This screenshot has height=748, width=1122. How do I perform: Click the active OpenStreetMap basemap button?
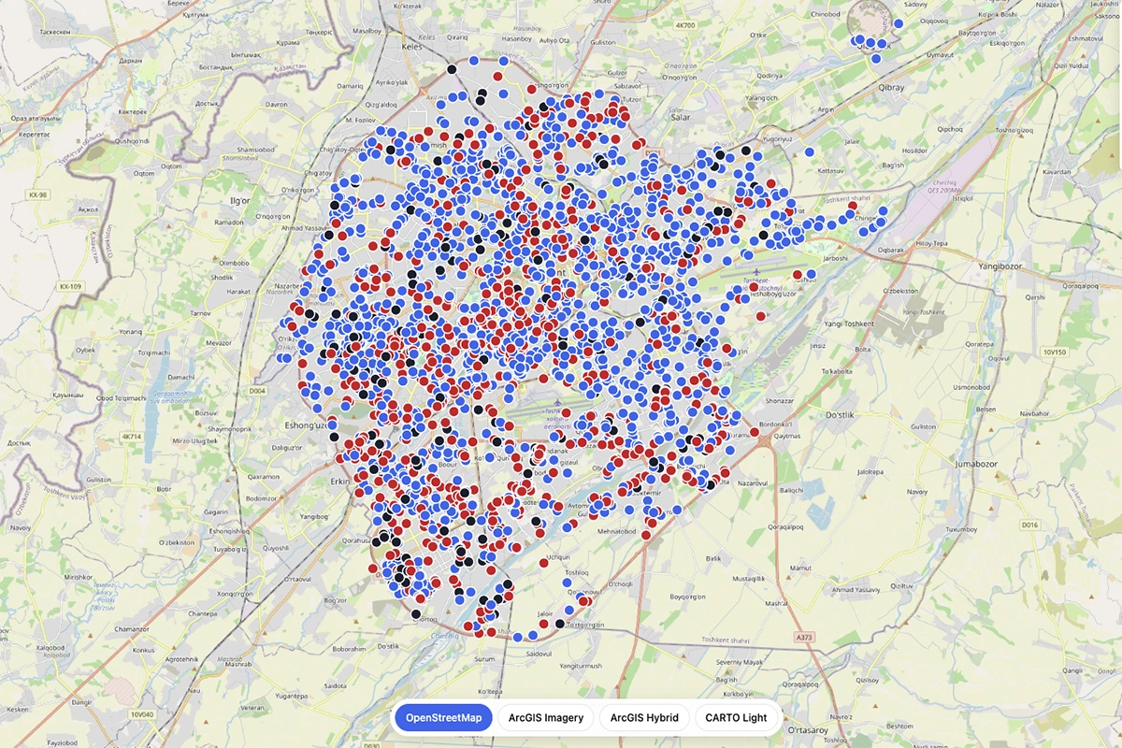(443, 717)
